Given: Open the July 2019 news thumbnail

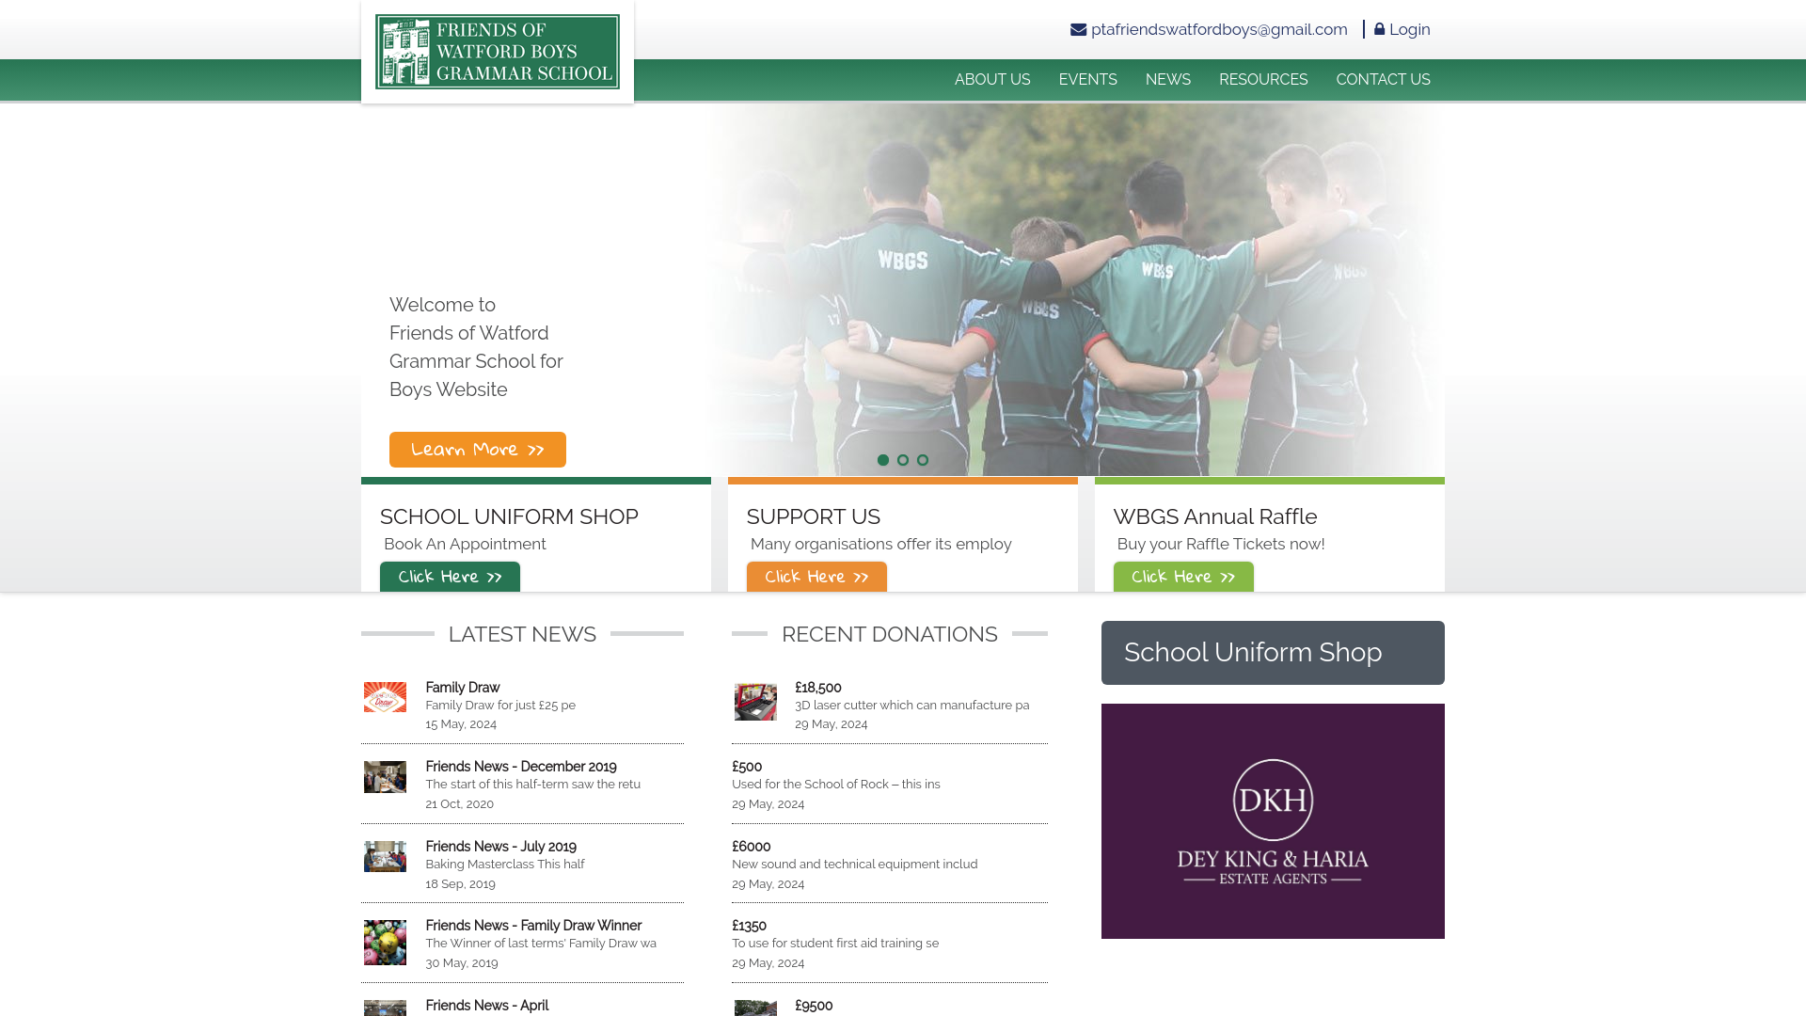Looking at the screenshot, I should [x=385, y=856].
